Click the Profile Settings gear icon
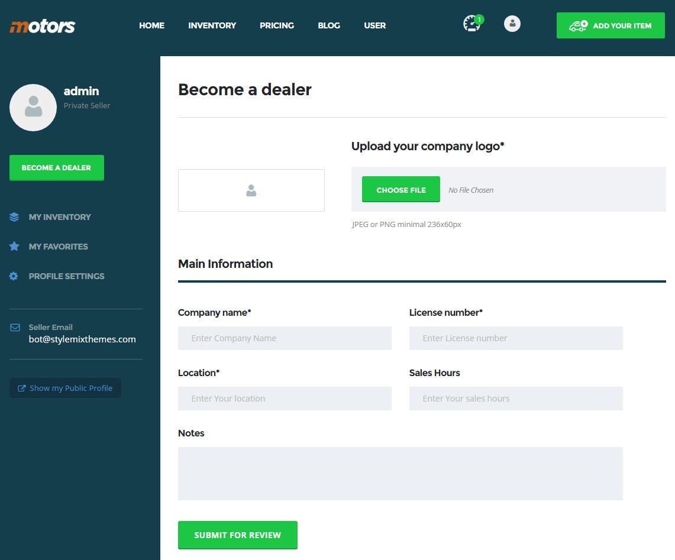675x560 pixels. pyautogui.click(x=14, y=276)
